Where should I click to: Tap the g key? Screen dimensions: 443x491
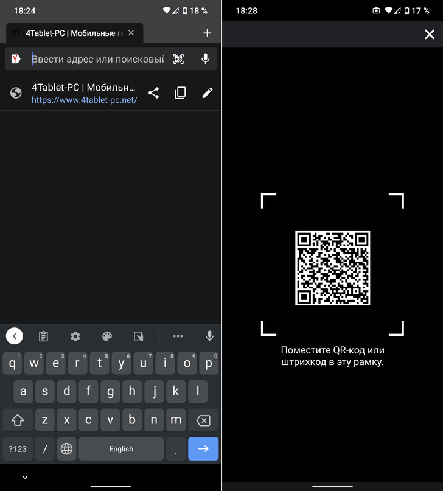coord(111,391)
